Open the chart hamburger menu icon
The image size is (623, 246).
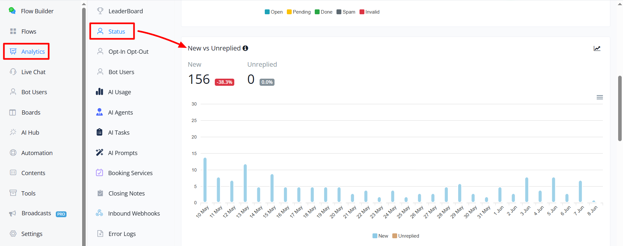pyautogui.click(x=600, y=97)
